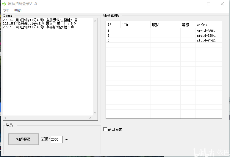Open the 帮助 menu

click(x=18, y=10)
